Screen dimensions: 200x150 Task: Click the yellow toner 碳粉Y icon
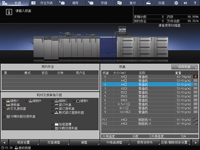(x=8, y=101)
